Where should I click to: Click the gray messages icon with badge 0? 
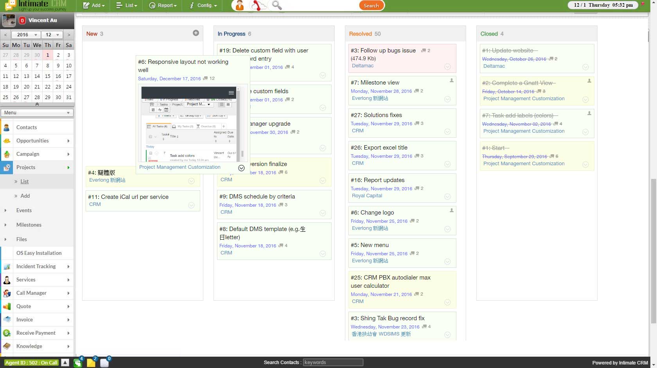pos(104,363)
